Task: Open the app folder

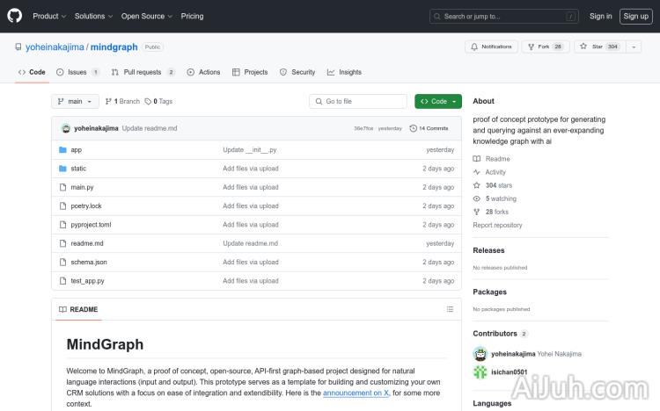Action: pyautogui.click(x=77, y=150)
